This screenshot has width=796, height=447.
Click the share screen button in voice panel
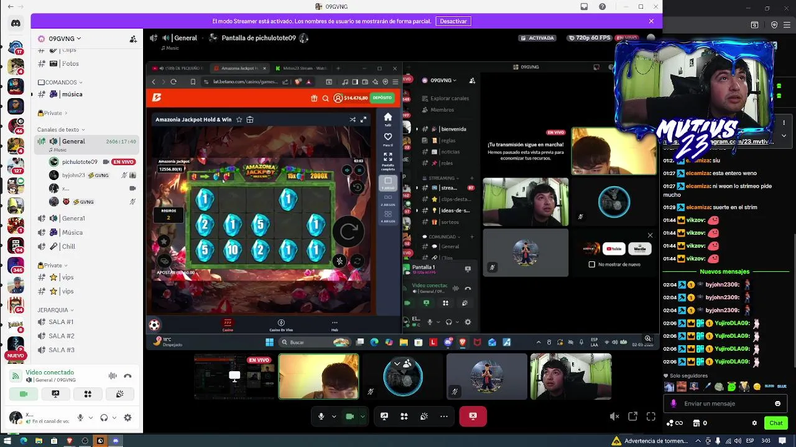[x=55, y=394]
